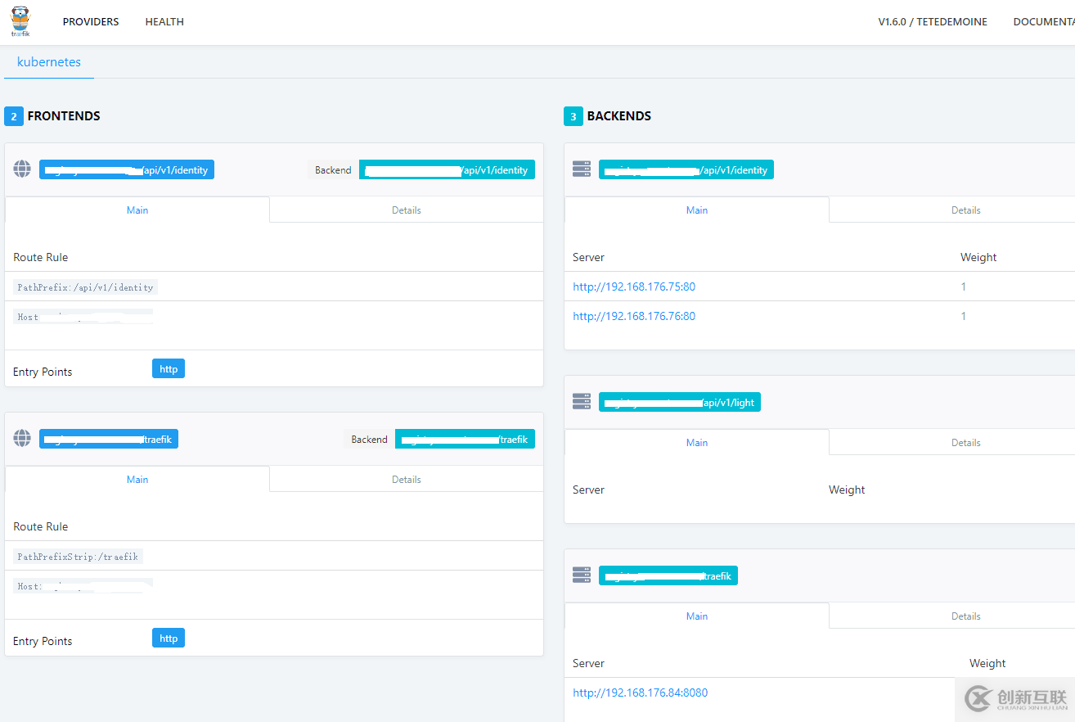Open Main tab of /traefik frontend
The height and width of the screenshot is (722, 1075).
pyautogui.click(x=137, y=479)
